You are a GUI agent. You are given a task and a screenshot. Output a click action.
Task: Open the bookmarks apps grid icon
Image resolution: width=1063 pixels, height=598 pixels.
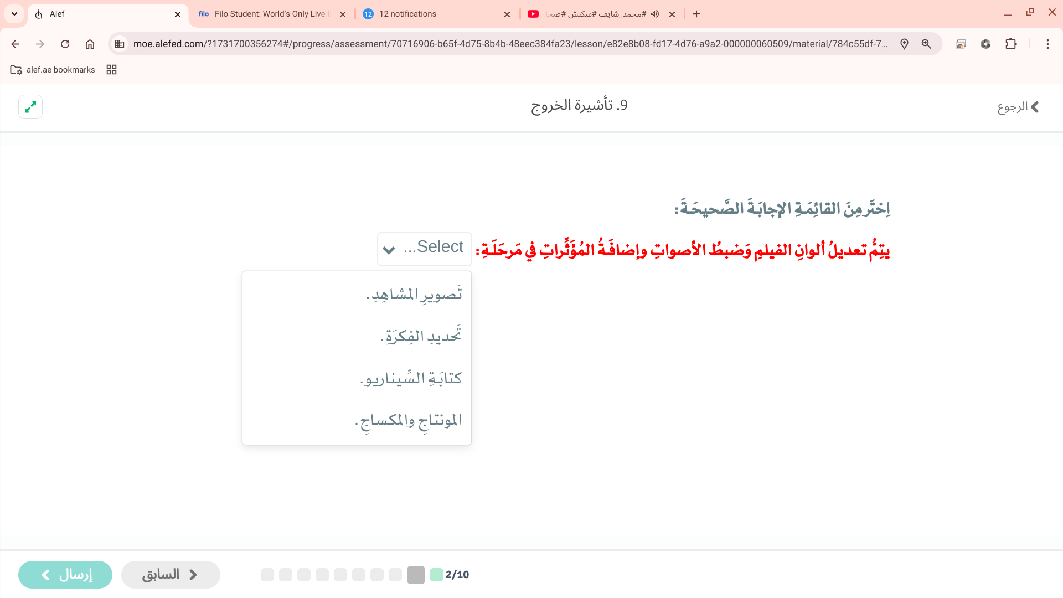111,70
